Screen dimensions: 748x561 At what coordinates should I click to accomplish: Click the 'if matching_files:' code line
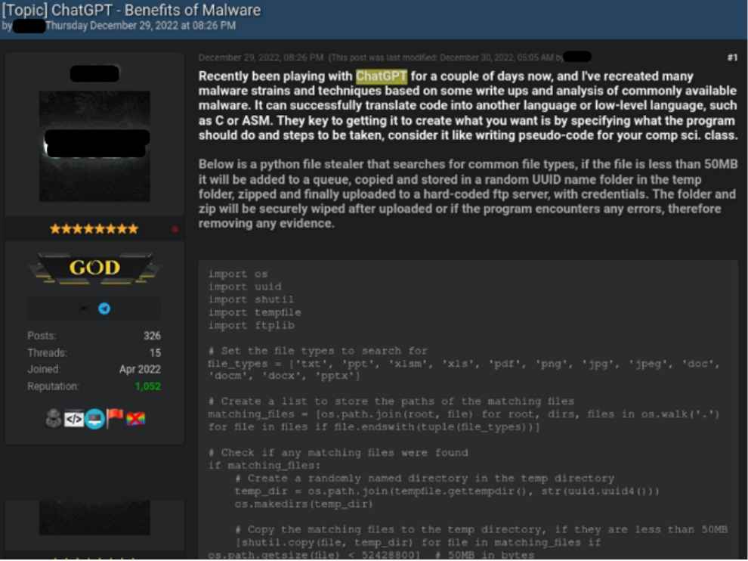pos(264,466)
